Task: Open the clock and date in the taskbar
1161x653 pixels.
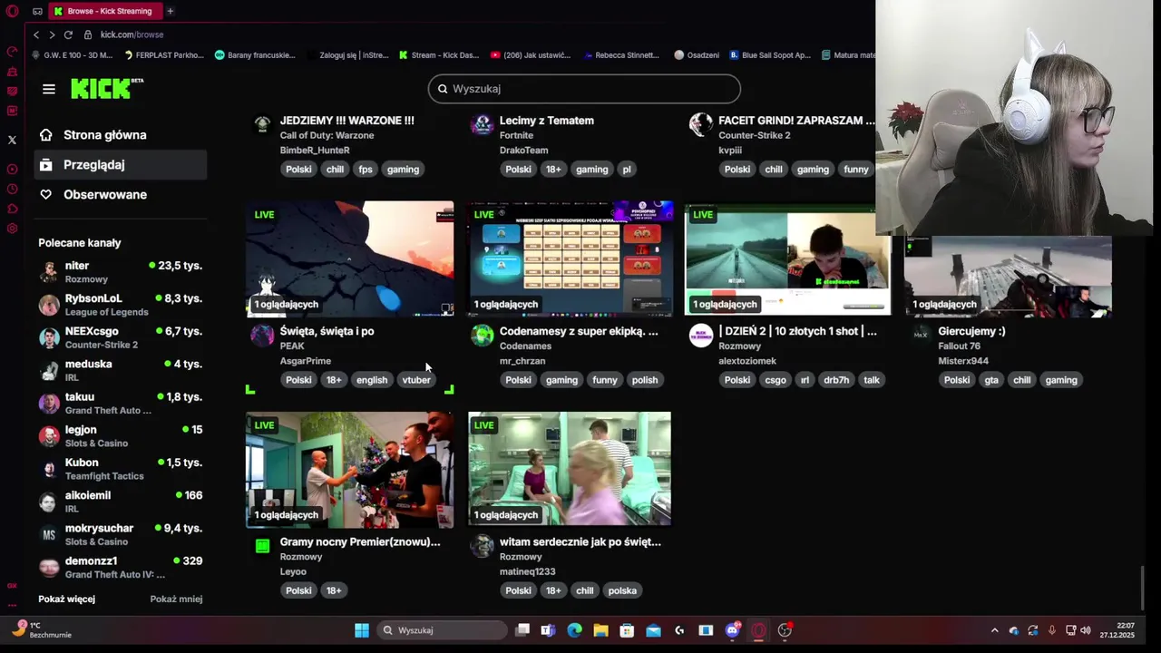Action: click(x=1119, y=630)
